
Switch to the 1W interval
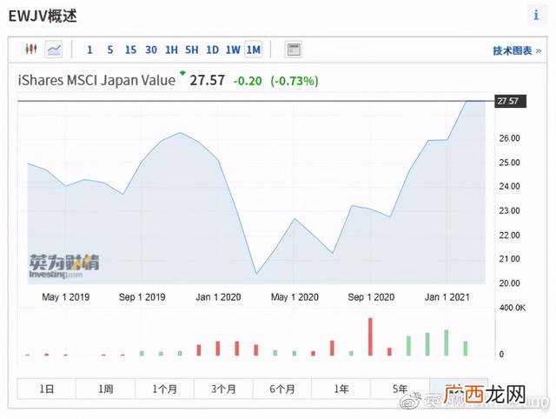point(233,50)
